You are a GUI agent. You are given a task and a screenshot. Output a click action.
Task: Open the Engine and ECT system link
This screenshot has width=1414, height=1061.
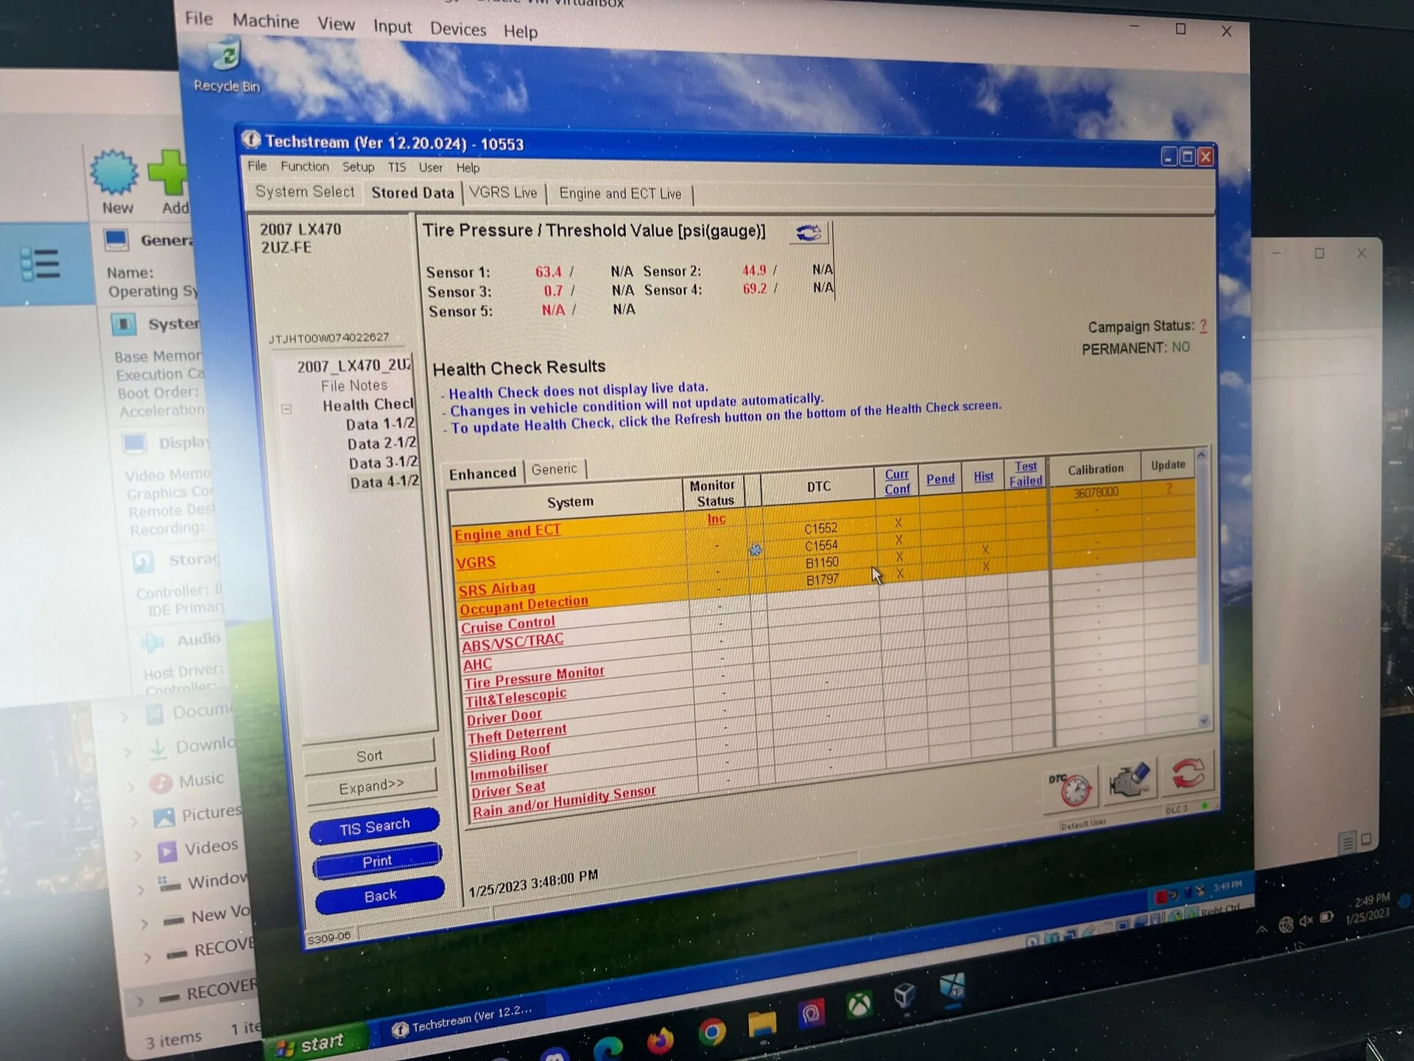point(507,532)
